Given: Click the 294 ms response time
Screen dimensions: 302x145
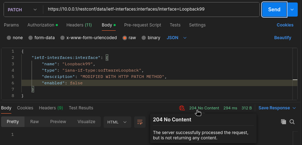Looking at the screenshot, I should pos(230,108).
